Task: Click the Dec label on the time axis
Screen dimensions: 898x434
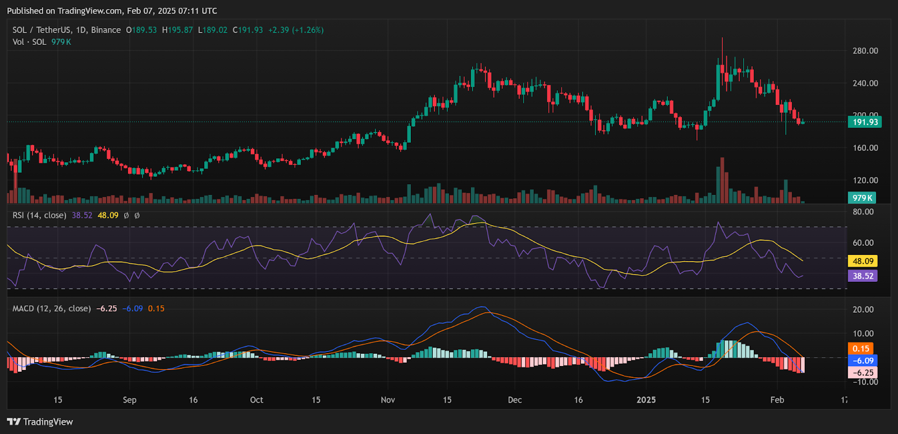Action: pos(515,400)
